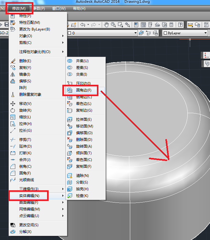
Task: Click the 检查(K) check icon
Action: point(70,196)
